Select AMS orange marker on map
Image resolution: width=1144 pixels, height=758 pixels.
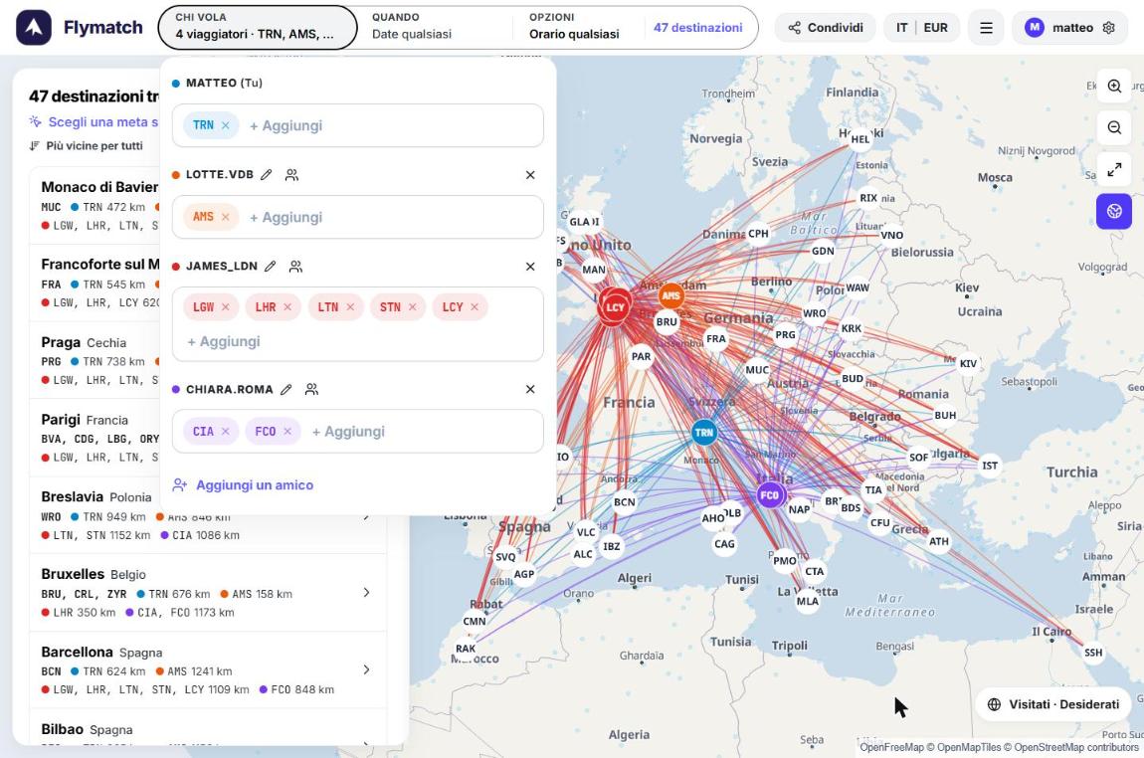coord(671,295)
